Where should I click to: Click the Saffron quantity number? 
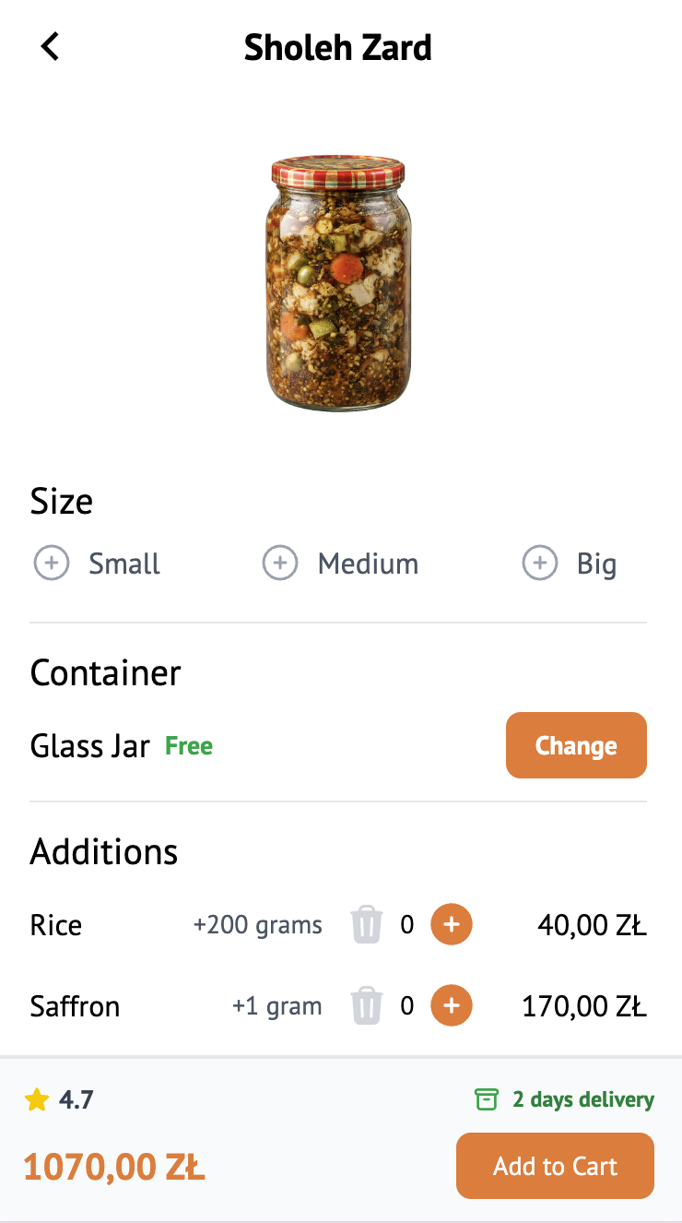(407, 1005)
